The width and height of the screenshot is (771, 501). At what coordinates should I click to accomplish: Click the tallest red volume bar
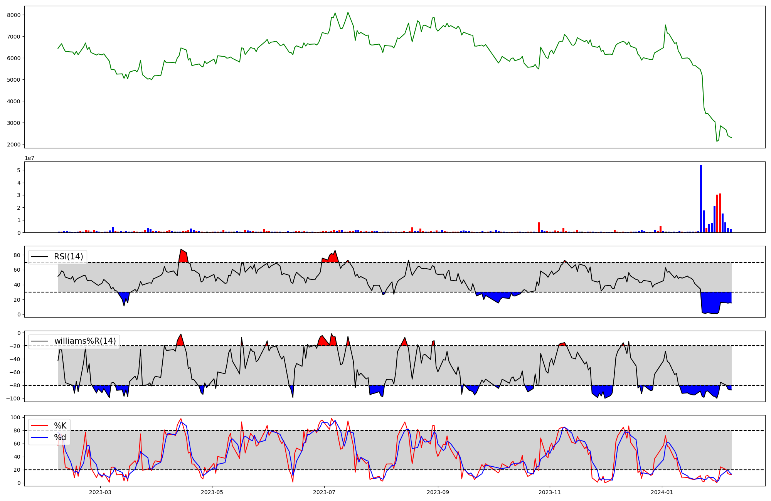pos(720,213)
